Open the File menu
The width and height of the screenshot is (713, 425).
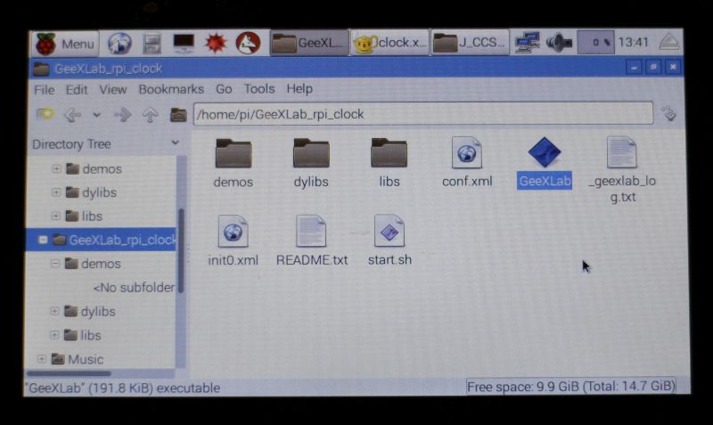(x=44, y=90)
